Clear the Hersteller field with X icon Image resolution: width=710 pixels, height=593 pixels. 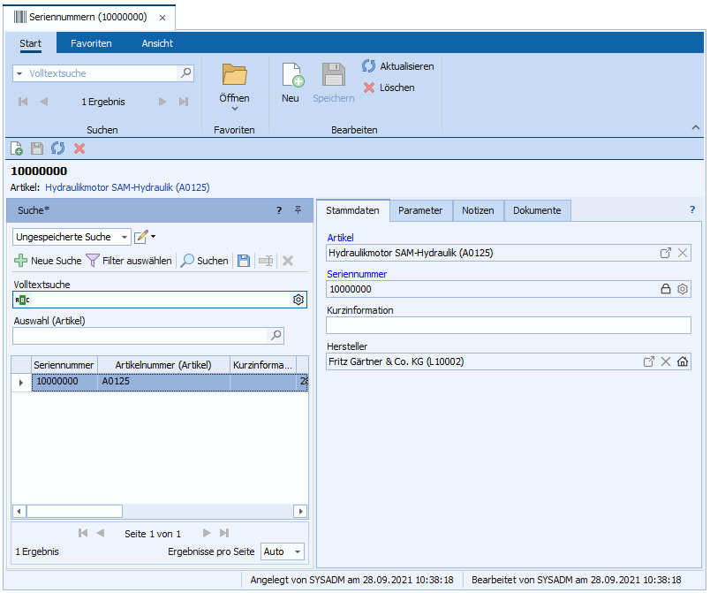[666, 361]
